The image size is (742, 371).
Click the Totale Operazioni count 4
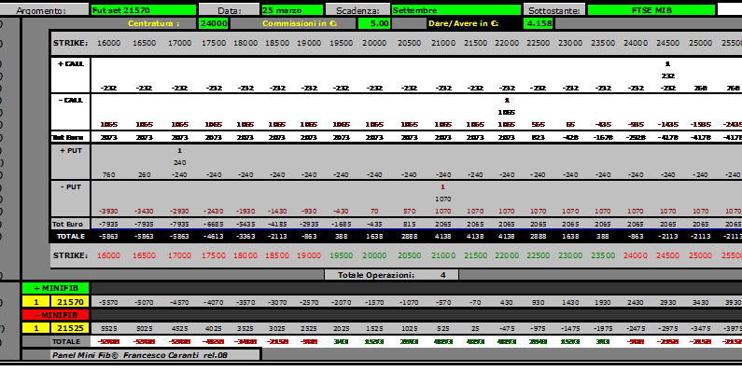(443, 275)
